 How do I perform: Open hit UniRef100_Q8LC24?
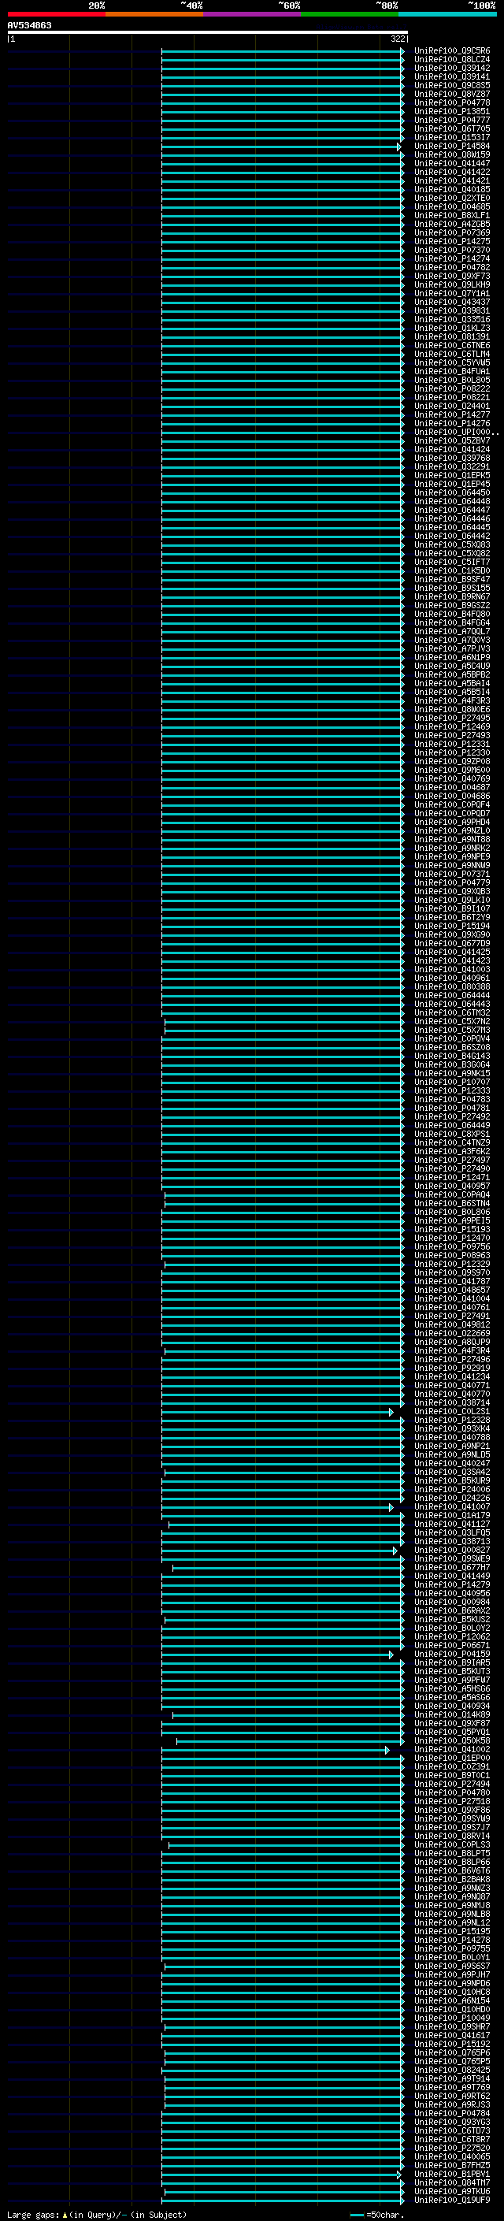(x=452, y=60)
